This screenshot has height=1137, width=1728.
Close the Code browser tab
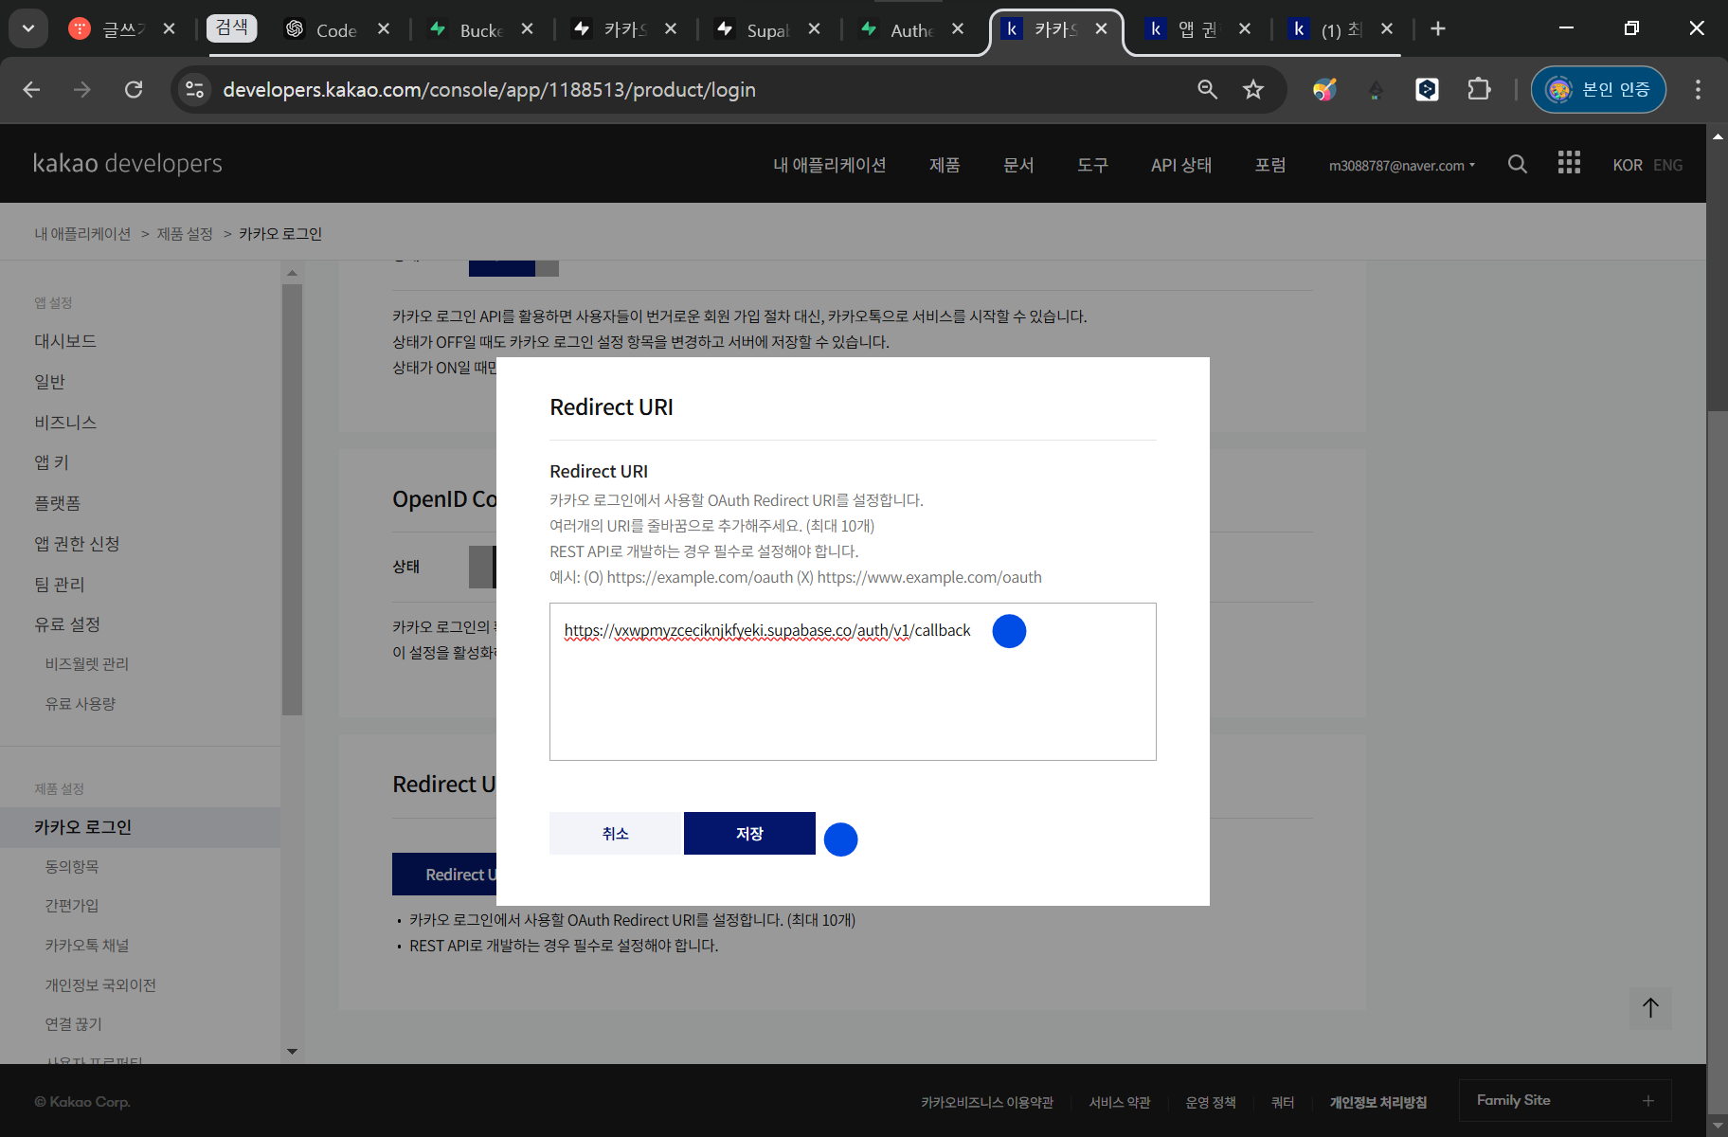[384, 28]
